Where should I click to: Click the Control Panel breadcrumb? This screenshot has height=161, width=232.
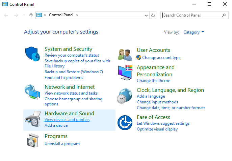pyautogui.click(x=61, y=15)
